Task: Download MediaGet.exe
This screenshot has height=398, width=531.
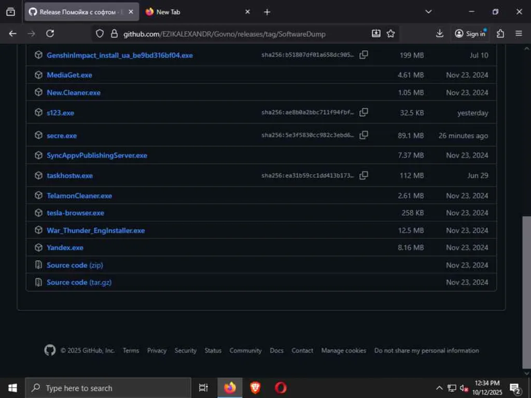Action: (x=69, y=75)
